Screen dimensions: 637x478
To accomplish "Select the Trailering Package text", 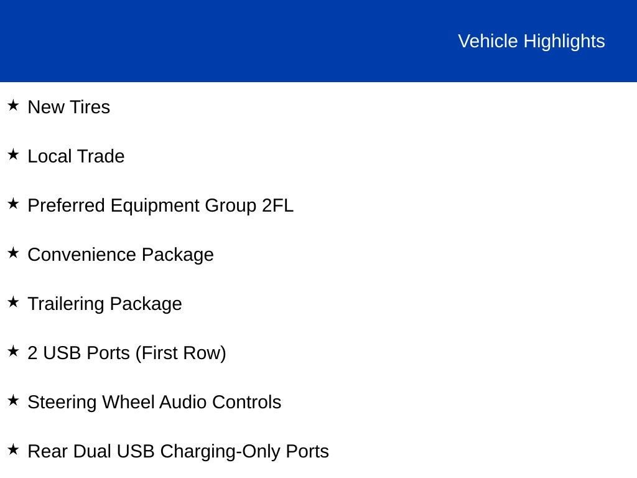I will coord(105,304).
